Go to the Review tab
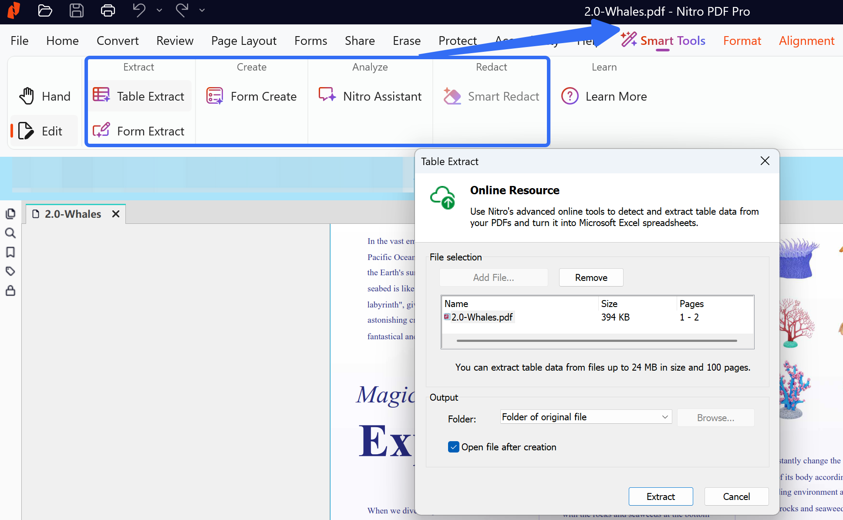Viewport: 843px width, 520px height. point(175,41)
